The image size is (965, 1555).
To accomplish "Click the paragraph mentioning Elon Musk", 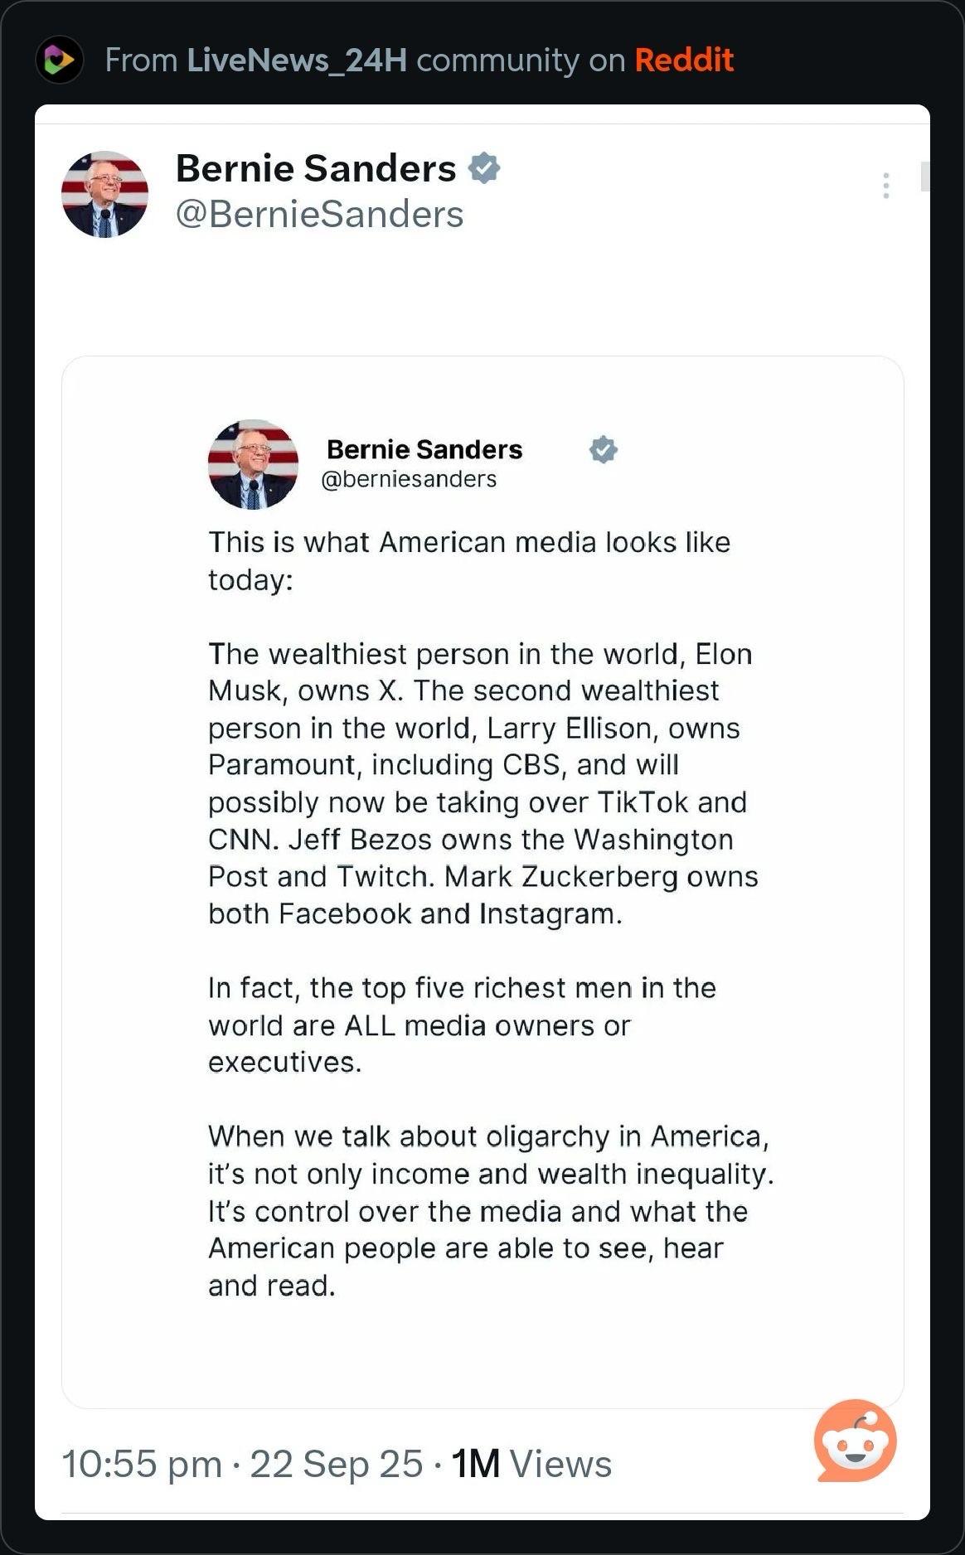I will pos(481,783).
